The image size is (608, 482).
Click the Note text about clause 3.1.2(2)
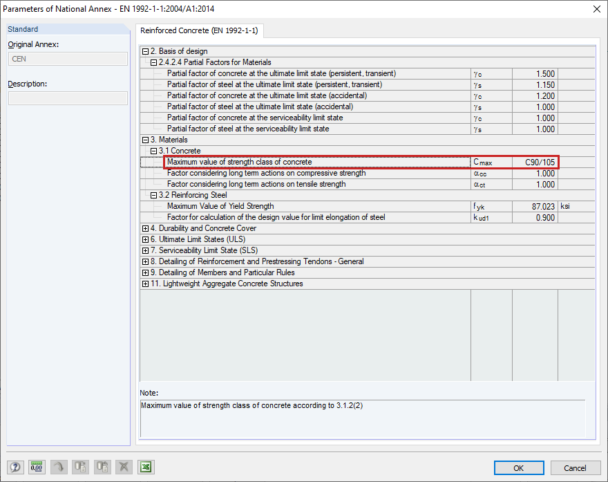[x=252, y=405]
